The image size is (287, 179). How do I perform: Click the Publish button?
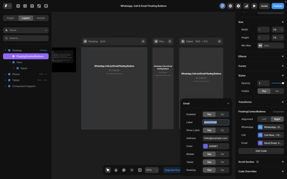click(x=278, y=6)
